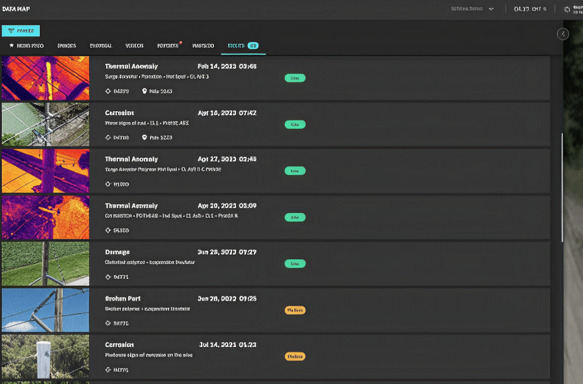Open the dropdown chevron in the top header
583x384 pixels.
pos(491,9)
